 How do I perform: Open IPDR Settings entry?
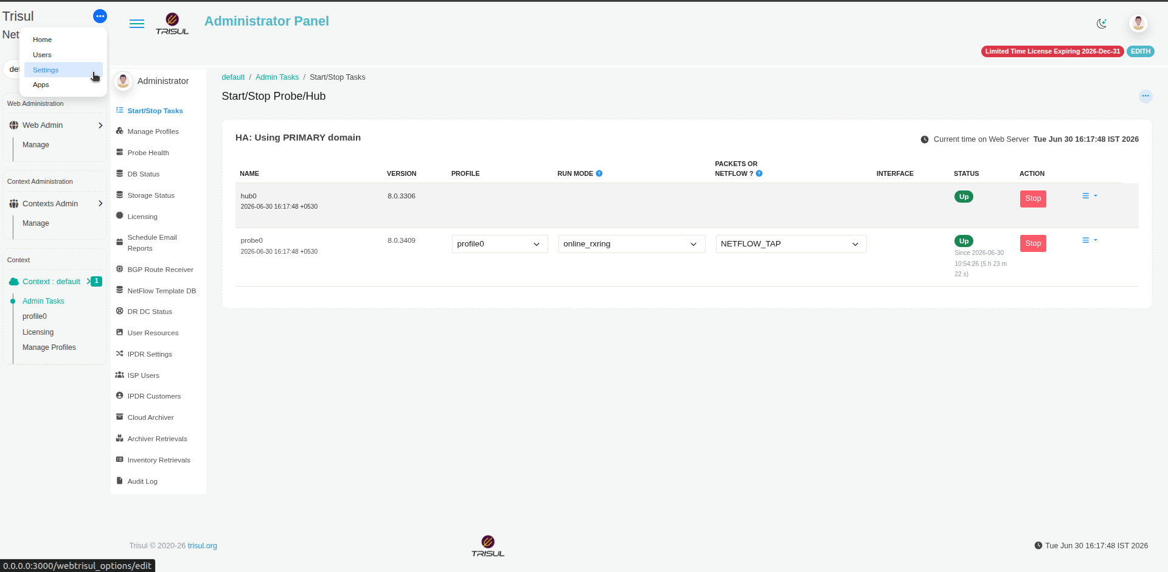coord(149,354)
